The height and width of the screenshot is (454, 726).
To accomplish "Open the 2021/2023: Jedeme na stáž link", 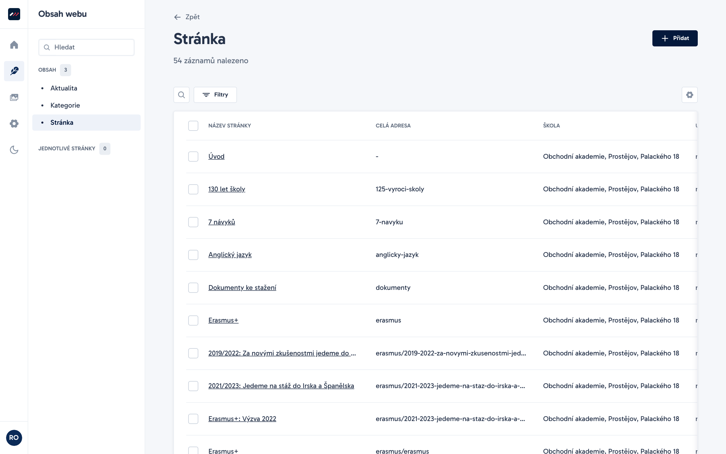I will pyautogui.click(x=281, y=386).
